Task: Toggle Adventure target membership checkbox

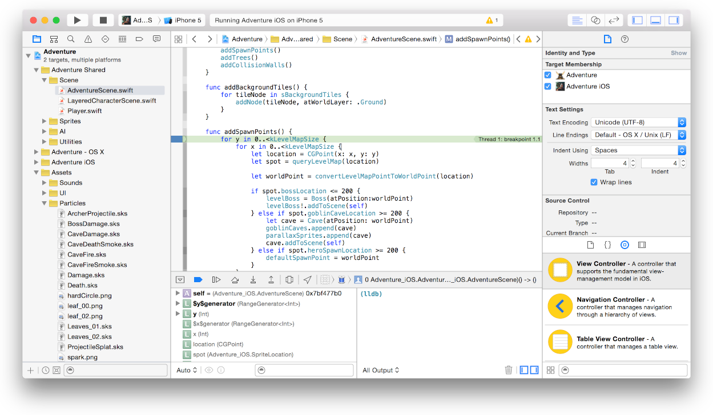Action: tap(548, 75)
